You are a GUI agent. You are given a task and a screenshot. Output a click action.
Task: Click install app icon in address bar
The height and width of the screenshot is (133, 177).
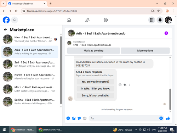(x=153, y=11)
